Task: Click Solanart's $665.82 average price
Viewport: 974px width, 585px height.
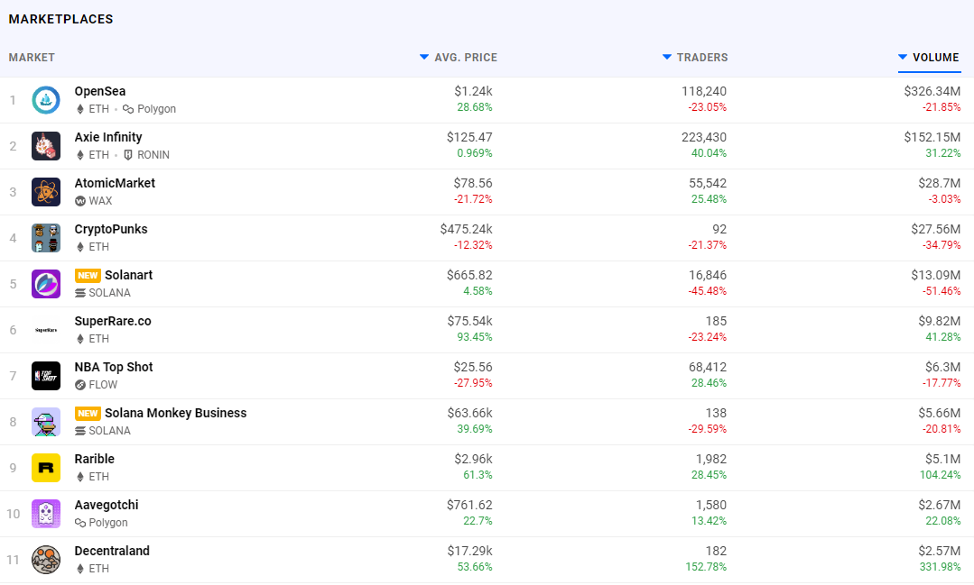Action: [x=469, y=275]
